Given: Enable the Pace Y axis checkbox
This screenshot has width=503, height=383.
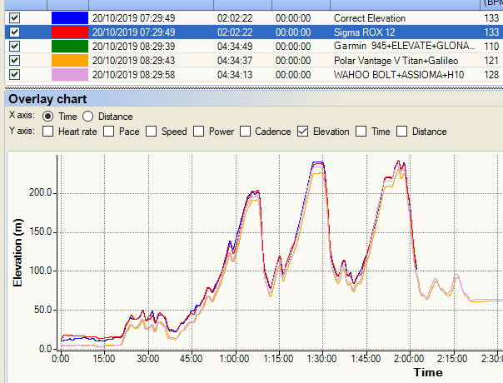Looking at the screenshot, I should click(110, 131).
